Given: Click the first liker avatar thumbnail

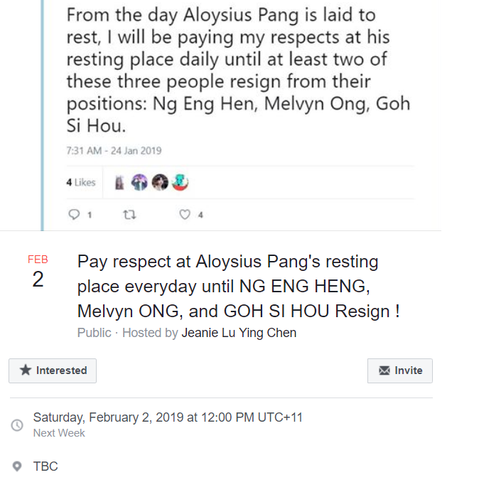Looking at the screenshot, I should [x=120, y=183].
